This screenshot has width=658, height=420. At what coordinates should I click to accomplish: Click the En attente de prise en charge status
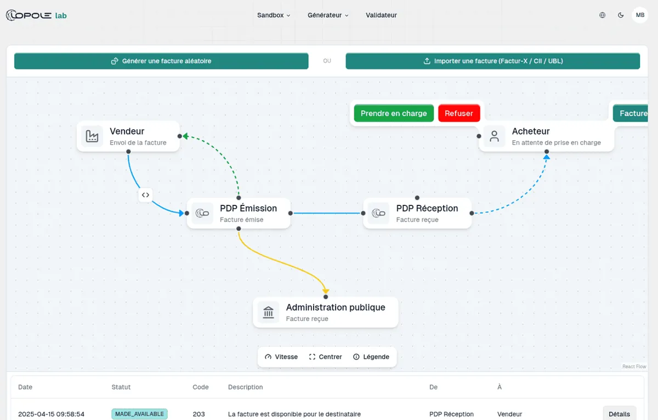[557, 143]
